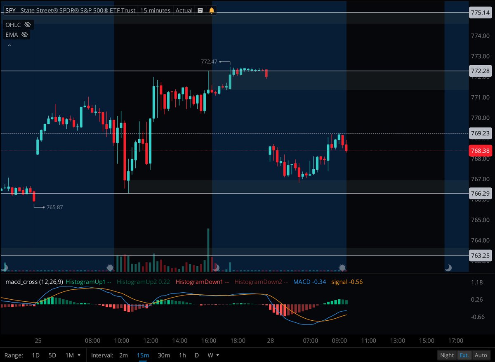495x362 pixels.
Task: Choose the D daily interval
Action: point(197,355)
